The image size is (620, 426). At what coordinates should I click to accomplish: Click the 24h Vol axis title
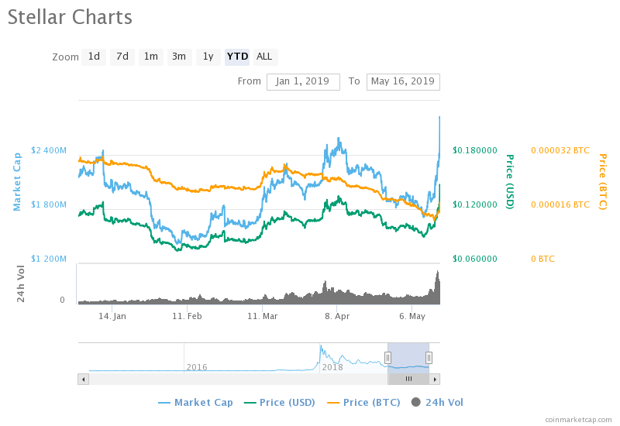pyautogui.click(x=20, y=283)
